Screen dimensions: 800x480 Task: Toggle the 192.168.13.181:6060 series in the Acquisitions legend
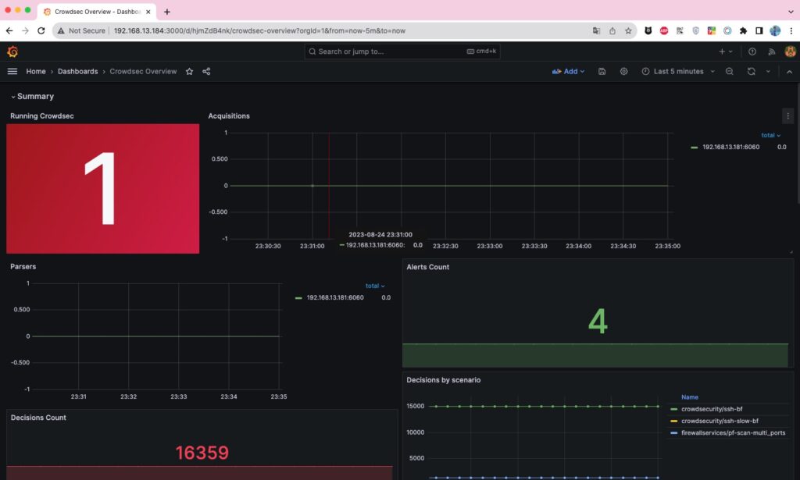pyautogui.click(x=730, y=147)
